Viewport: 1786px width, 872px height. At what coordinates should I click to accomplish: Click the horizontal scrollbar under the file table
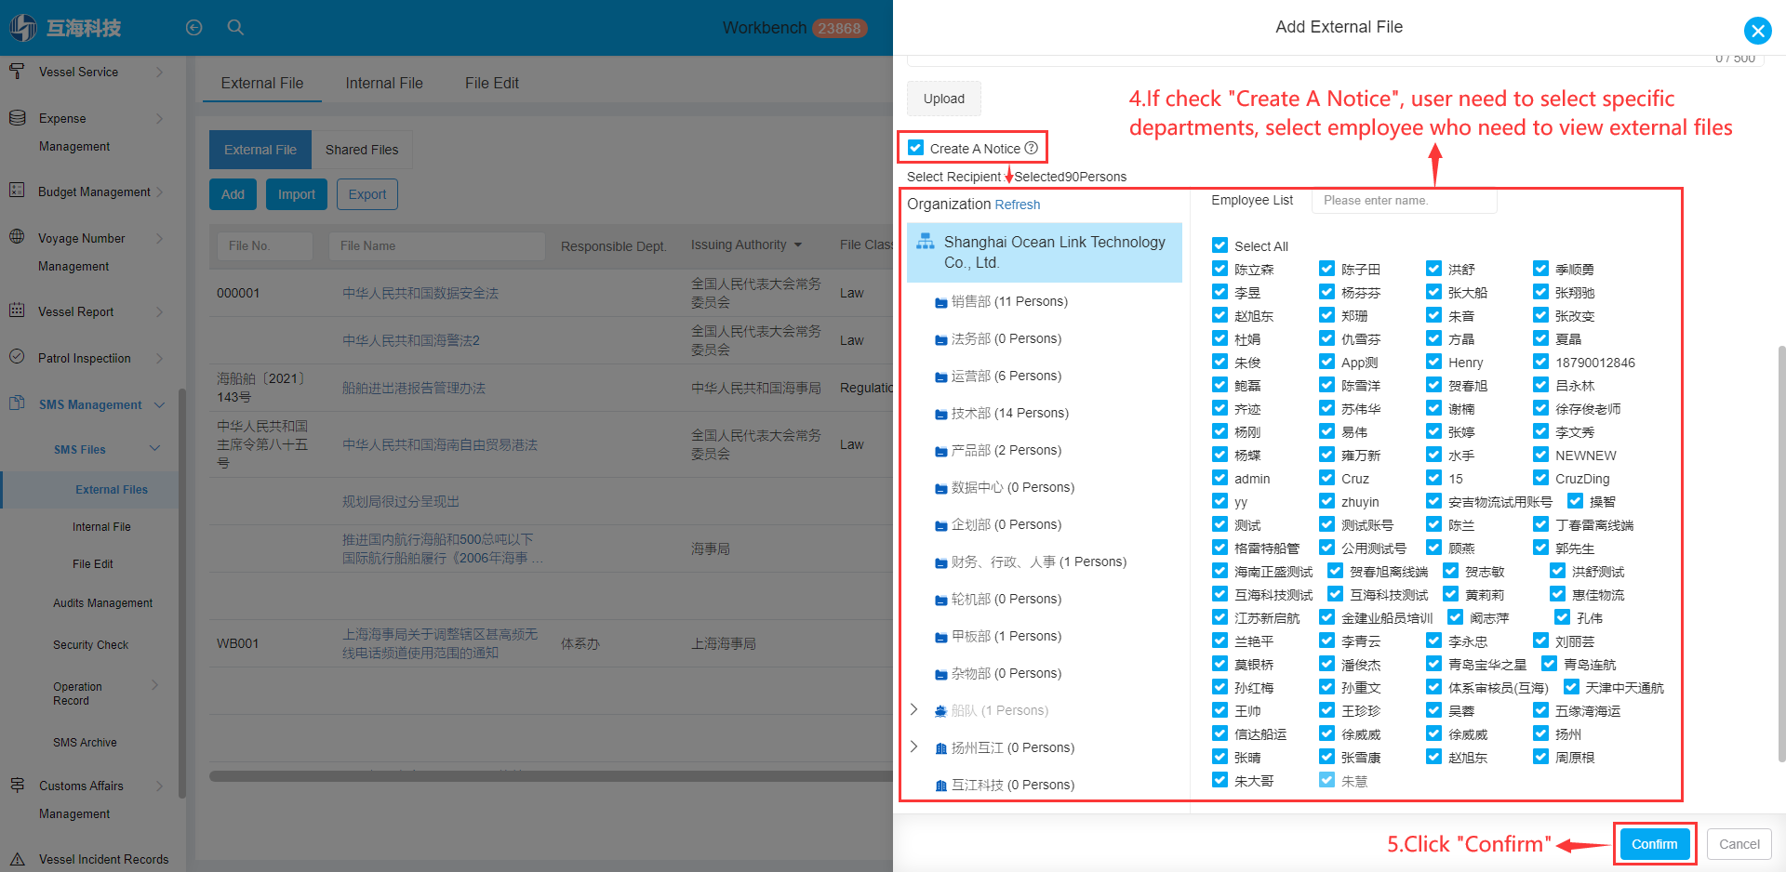(551, 776)
